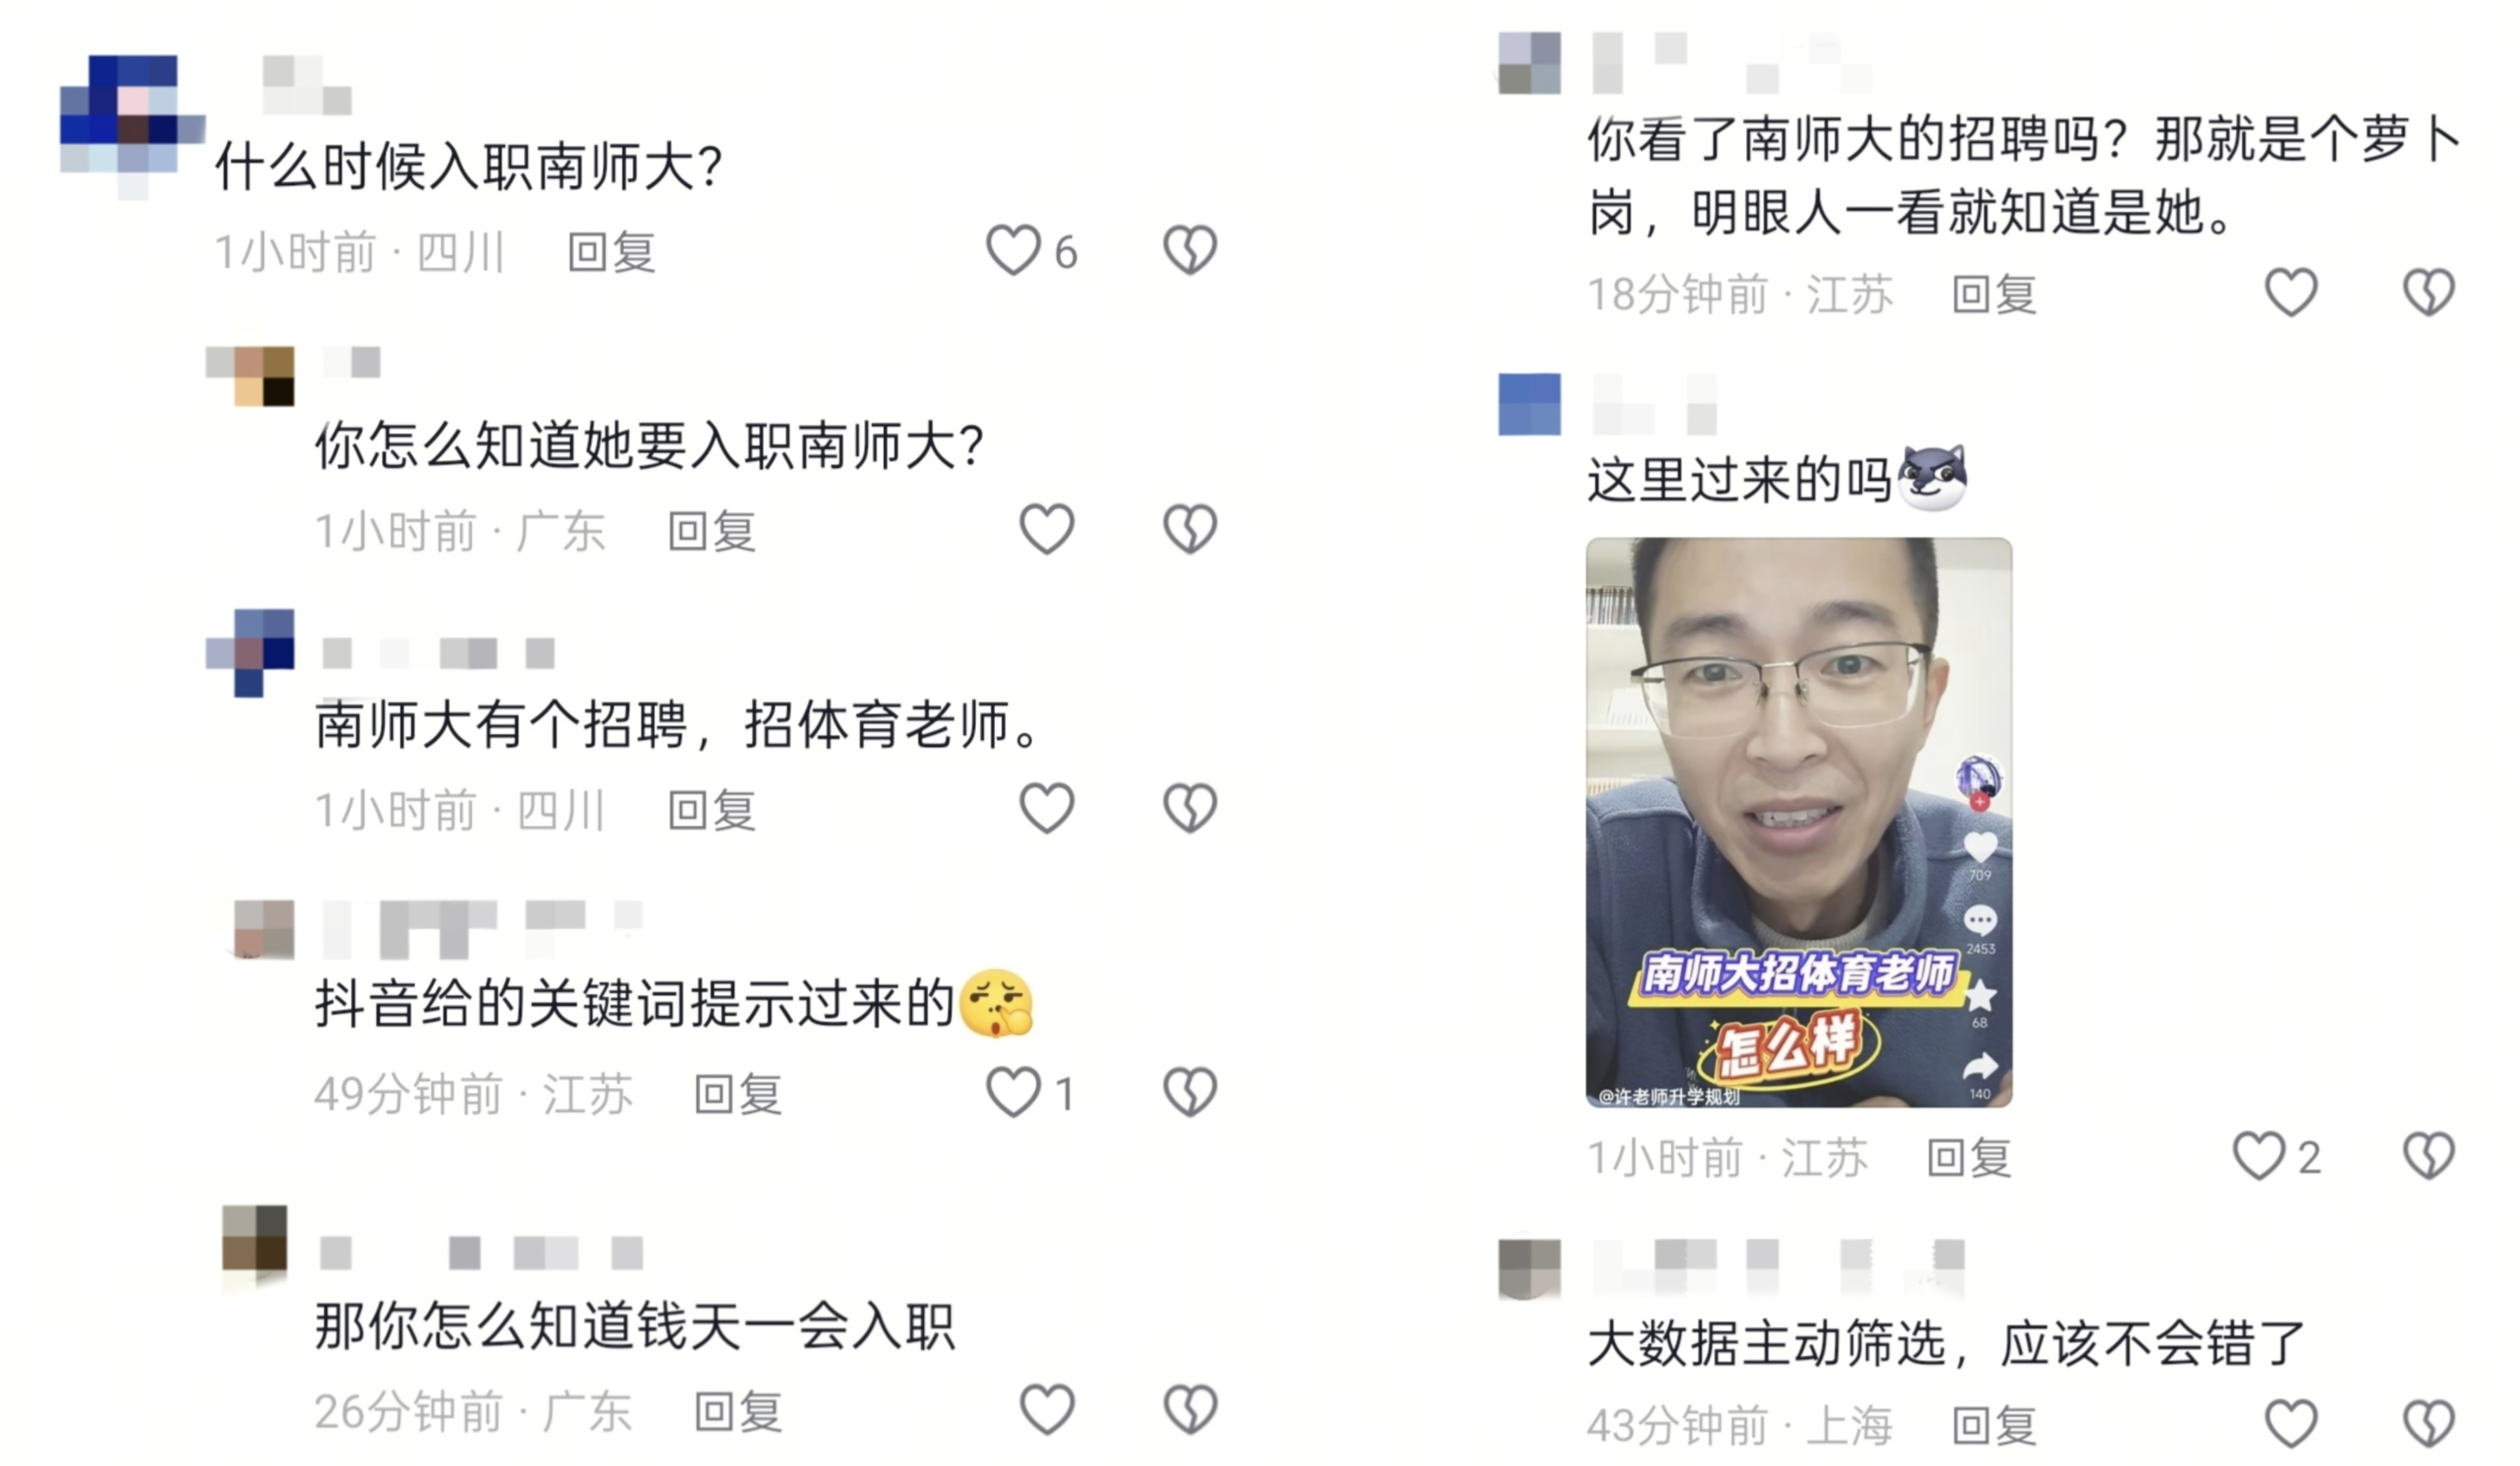
Task: Dislike the '大数据主动筛选，应该不会错了' comment
Action: 2429,1424
